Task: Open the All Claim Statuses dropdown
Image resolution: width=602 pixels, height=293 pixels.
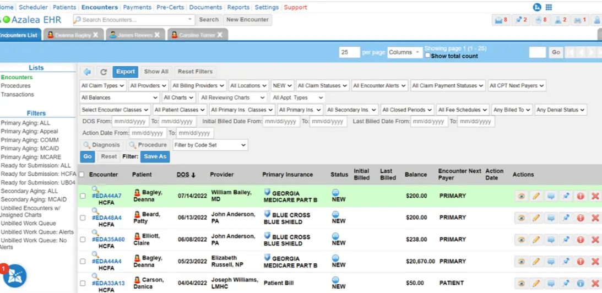Action: (323, 85)
